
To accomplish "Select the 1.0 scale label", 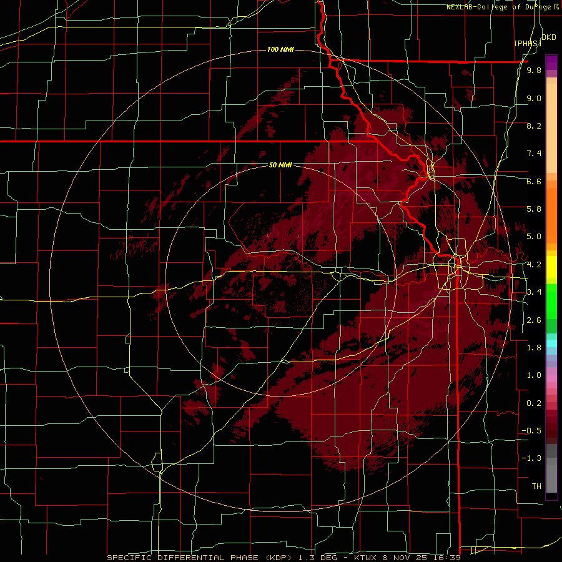I will pos(534,375).
